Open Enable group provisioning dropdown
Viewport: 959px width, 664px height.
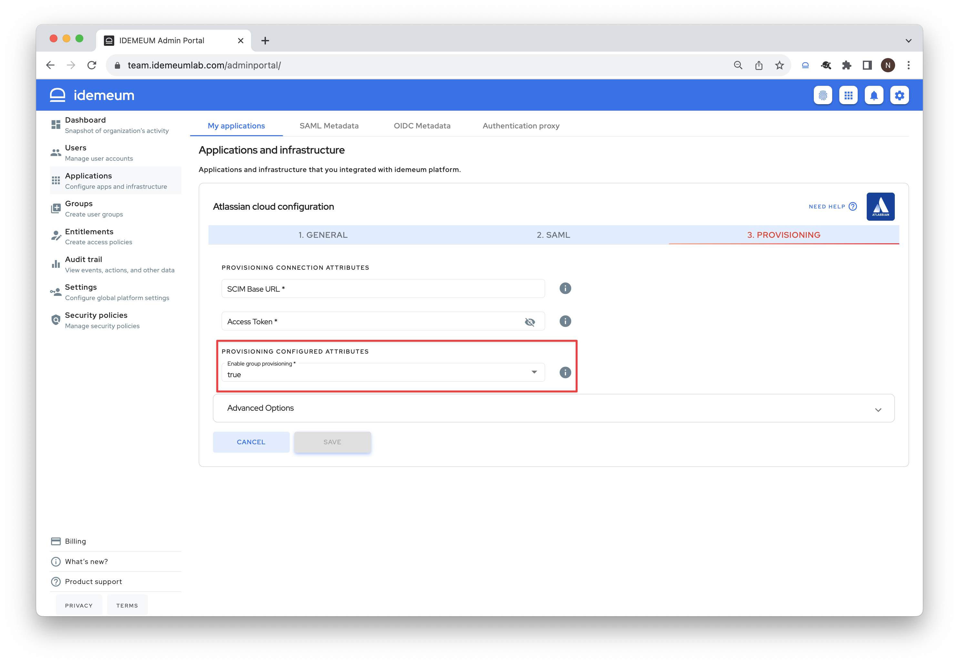pyautogui.click(x=383, y=372)
